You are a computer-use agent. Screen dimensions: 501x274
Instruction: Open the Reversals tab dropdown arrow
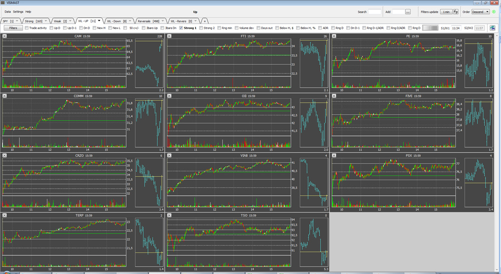(163, 21)
